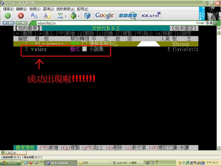This screenshot has width=221, height=166.
Task: Click Internet Explorer quick launch icon
Action: click(26, 163)
